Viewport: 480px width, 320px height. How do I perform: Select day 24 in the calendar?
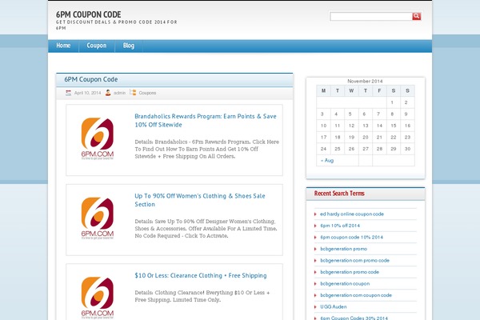(x=323, y=149)
